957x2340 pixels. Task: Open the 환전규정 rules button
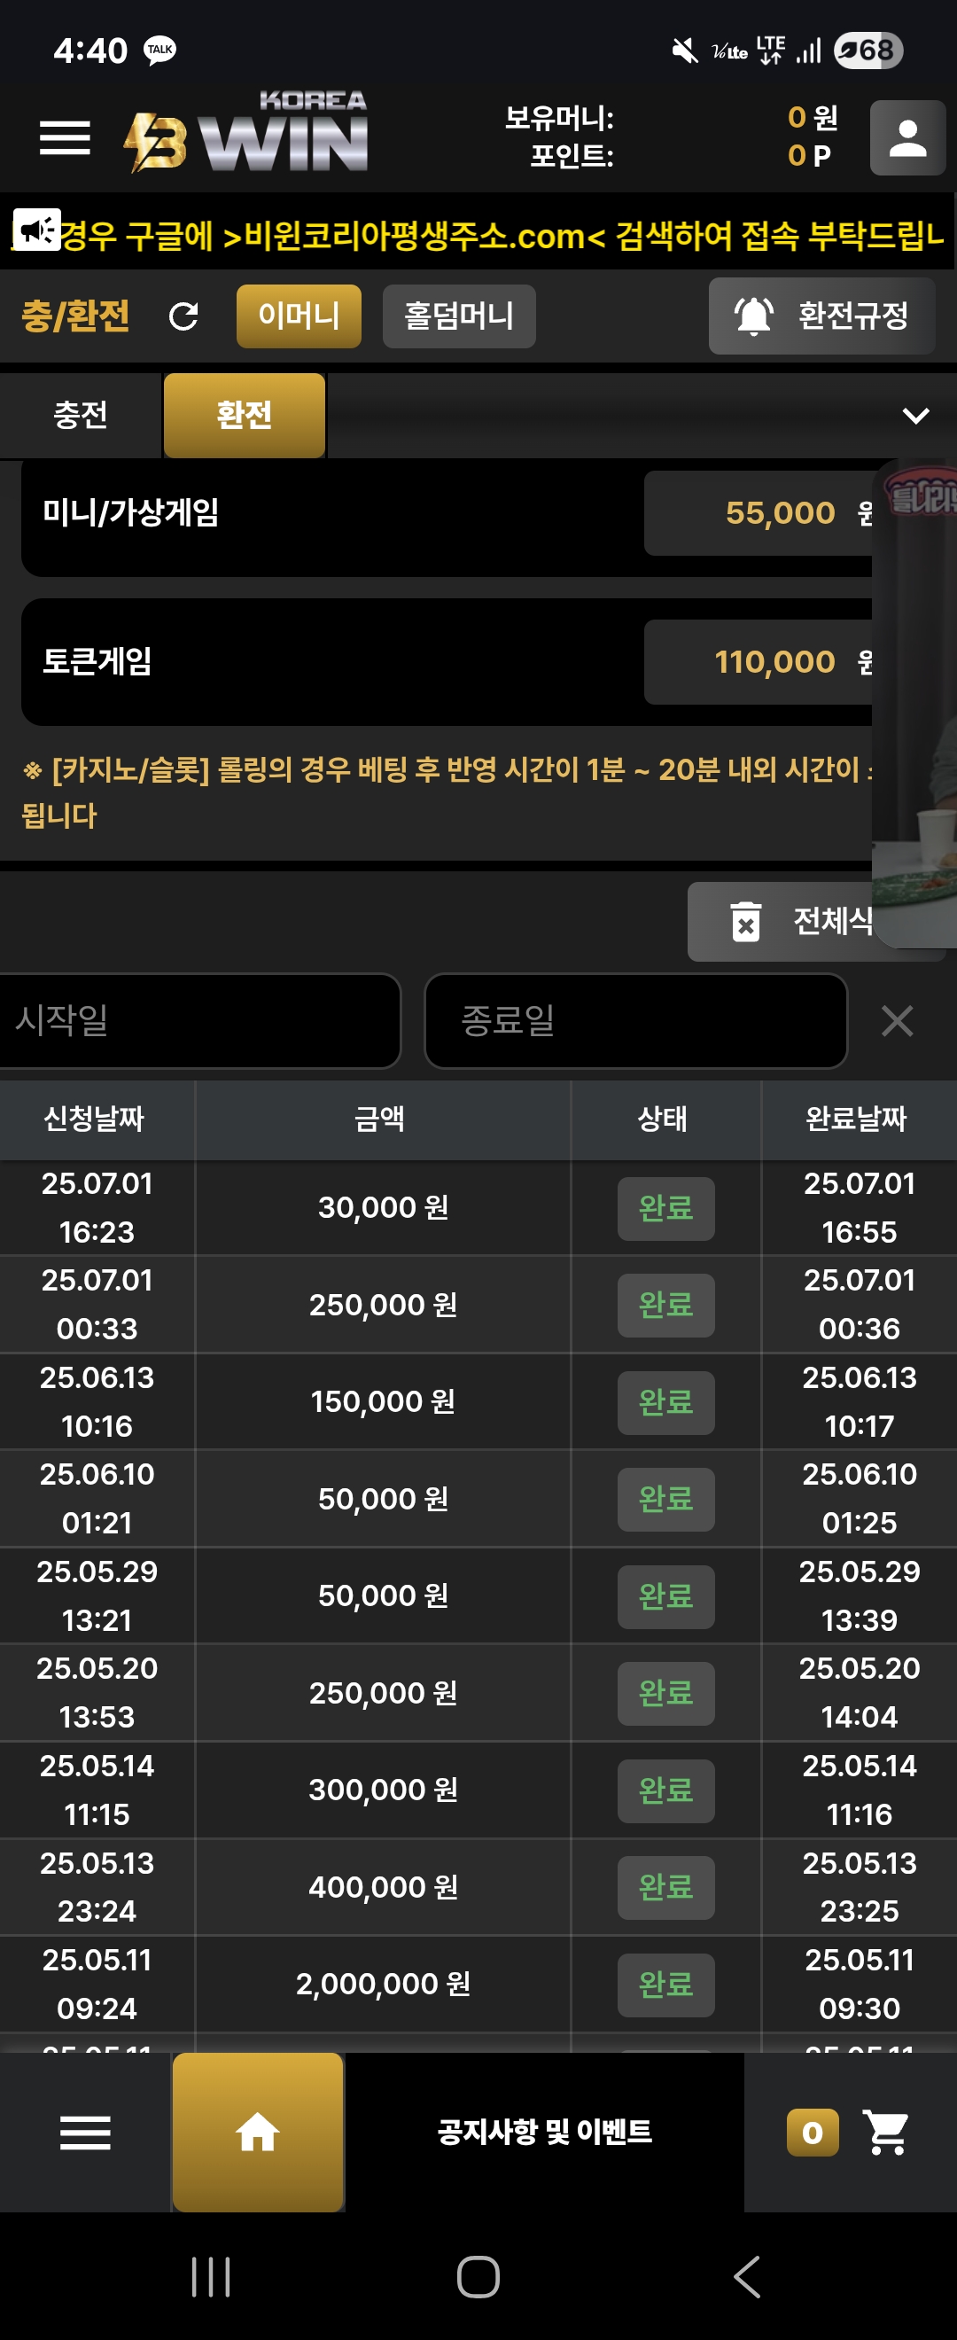click(x=821, y=316)
